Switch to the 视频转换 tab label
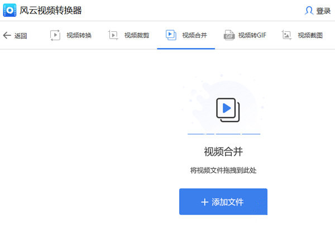This screenshot has height=229, width=335. coord(79,36)
